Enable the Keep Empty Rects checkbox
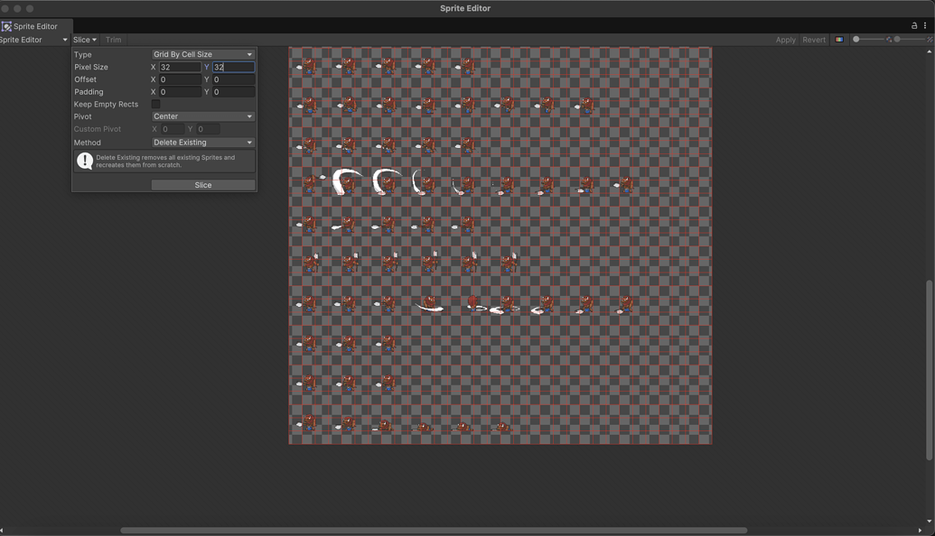This screenshot has height=536, width=935. pyautogui.click(x=154, y=104)
